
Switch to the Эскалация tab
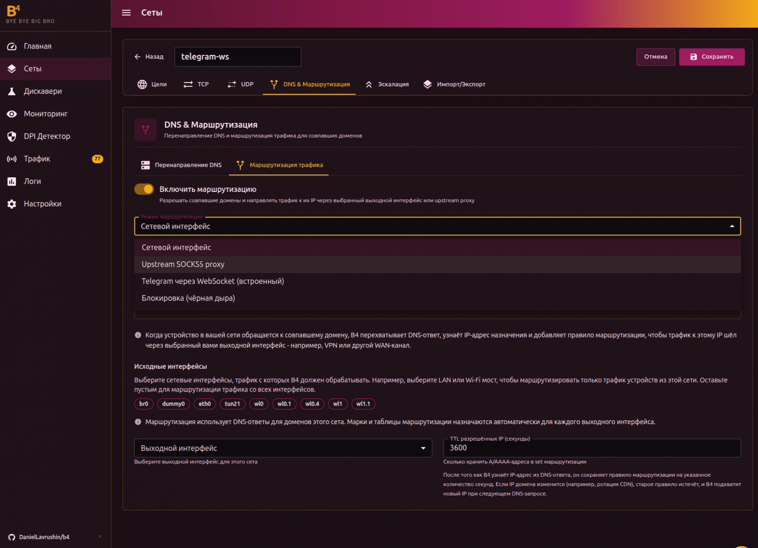[x=387, y=85]
